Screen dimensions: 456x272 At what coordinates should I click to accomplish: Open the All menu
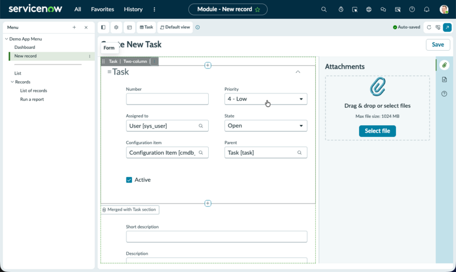[77, 9]
